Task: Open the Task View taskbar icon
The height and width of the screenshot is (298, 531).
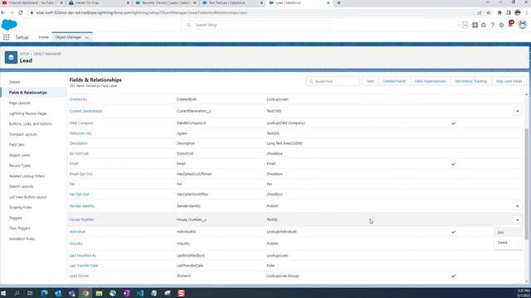Action: pos(30,293)
